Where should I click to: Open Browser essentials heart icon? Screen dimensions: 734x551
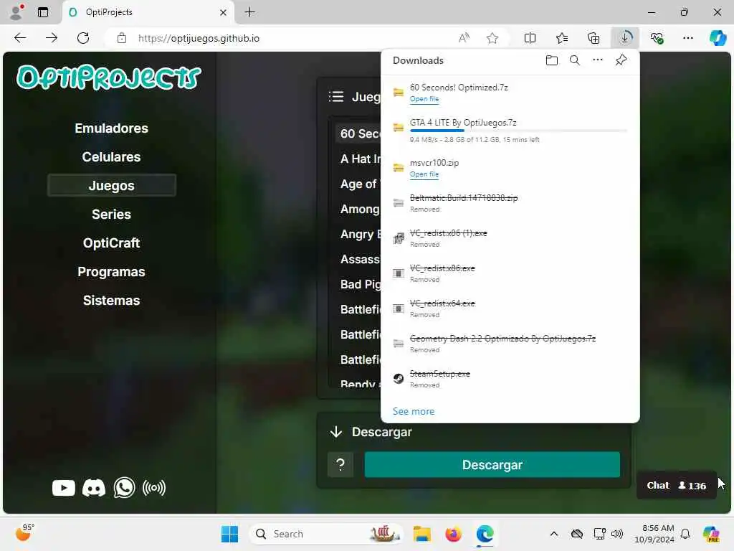tap(657, 38)
